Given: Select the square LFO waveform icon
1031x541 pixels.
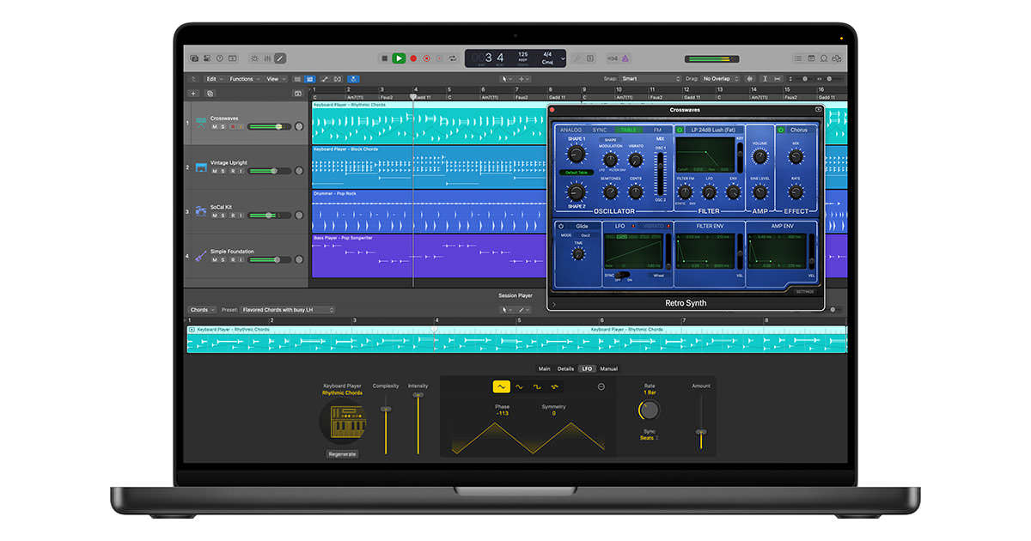Looking at the screenshot, I should 537,387.
